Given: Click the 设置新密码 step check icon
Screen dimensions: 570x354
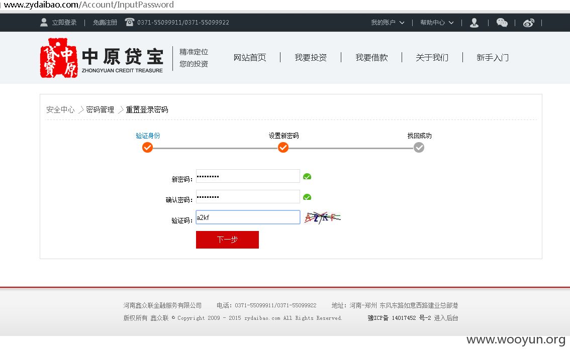Looking at the screenshot, I should [x=283, y=148].
